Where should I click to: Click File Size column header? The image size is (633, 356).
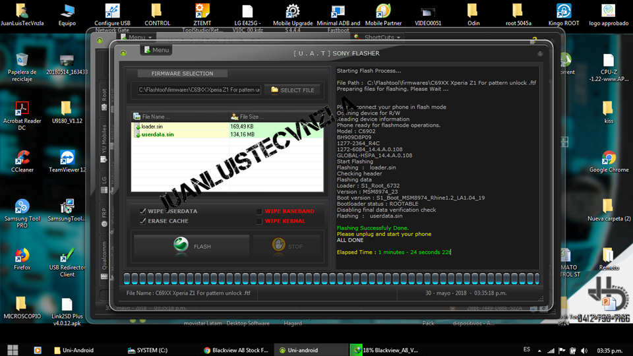pyautogui.click(x=276, y=117)
